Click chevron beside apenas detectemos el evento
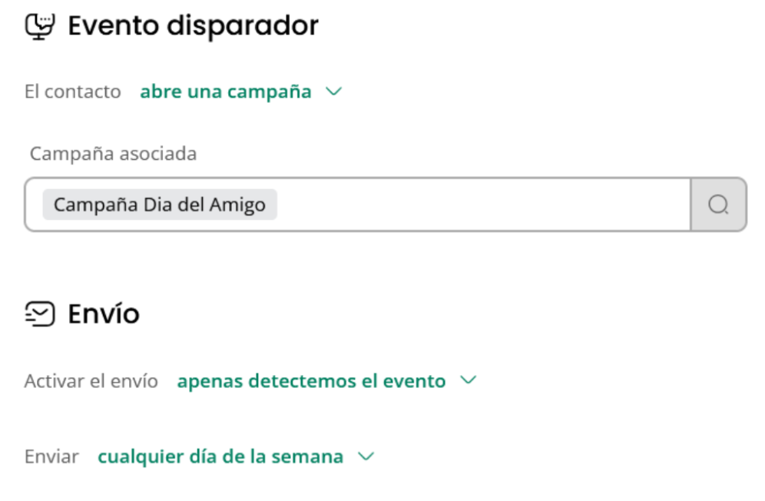The image size is (765, 501). [469, 380]
